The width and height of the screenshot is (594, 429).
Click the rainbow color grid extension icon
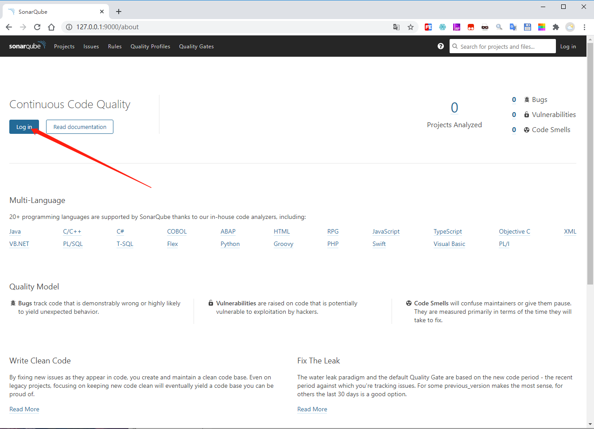click(x=542, y=27)
